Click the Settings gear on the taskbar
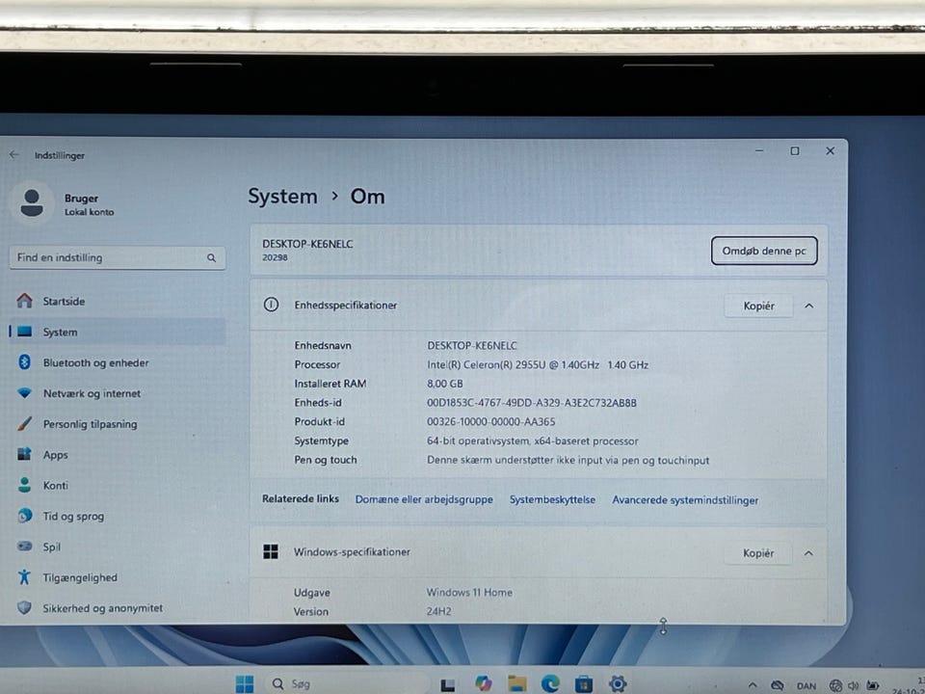This screenshot has height=694, width=925. 618,684
